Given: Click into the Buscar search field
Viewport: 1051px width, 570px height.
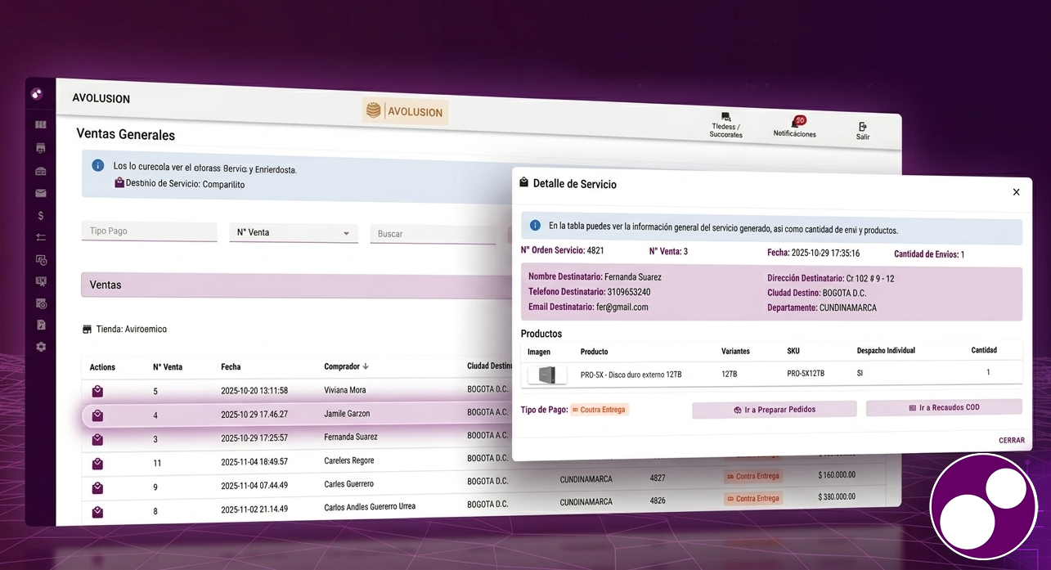Looking at the screenshot, I should click(x=432, y=234).
